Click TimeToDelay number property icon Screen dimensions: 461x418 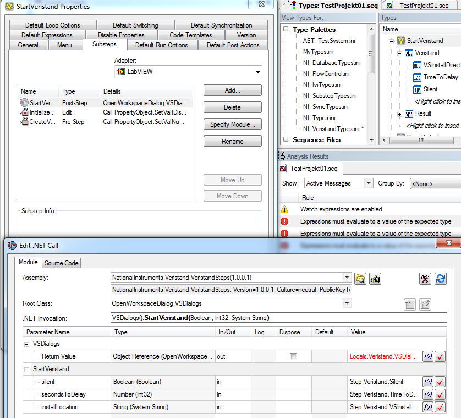(417, 78)
